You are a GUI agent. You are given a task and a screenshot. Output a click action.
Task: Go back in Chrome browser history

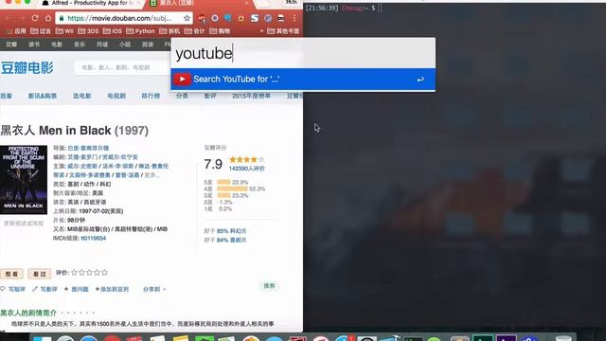tap(9, 18)
